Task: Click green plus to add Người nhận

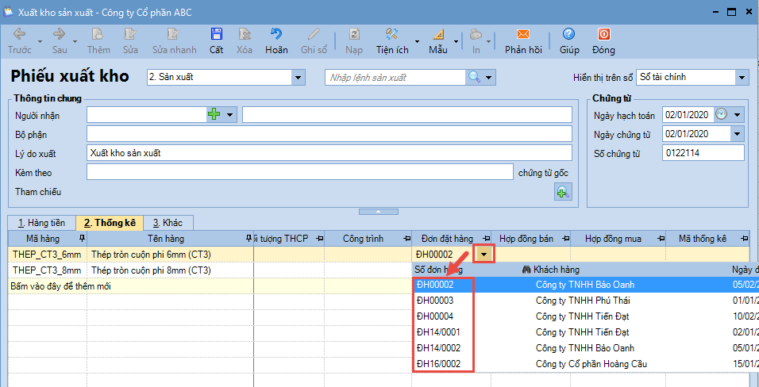Action: [214, 115]
